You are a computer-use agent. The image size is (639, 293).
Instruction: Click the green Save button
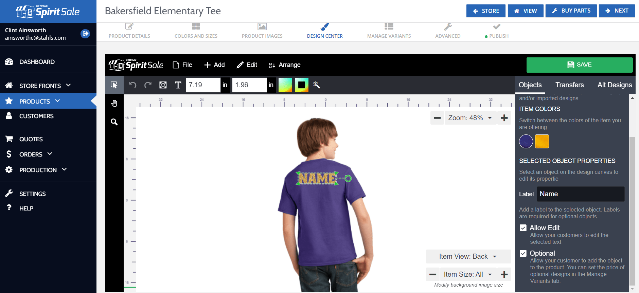point(580,65)
